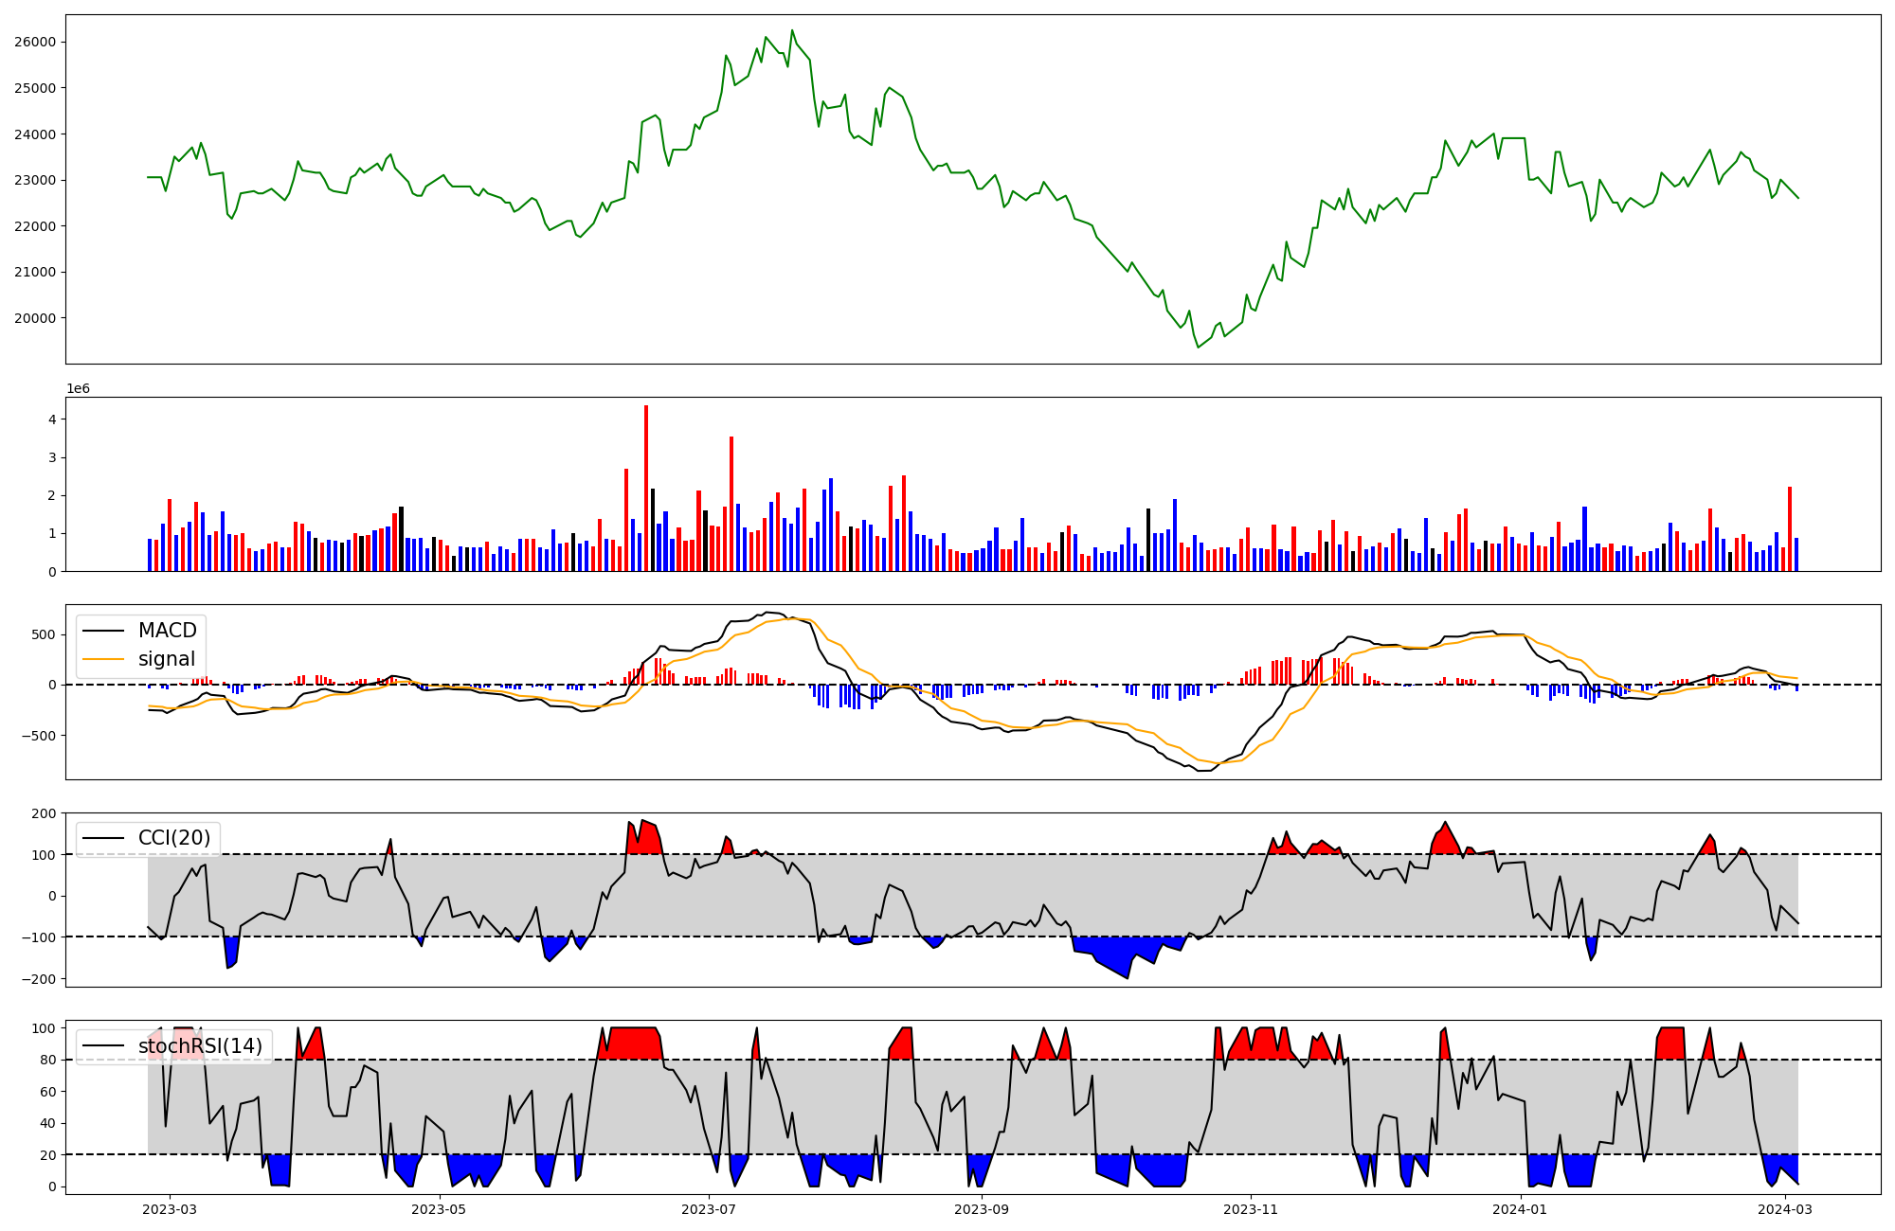Click the highest peak of the green price line
The width and height of the screenshot is (1895, 1231).
792,31
